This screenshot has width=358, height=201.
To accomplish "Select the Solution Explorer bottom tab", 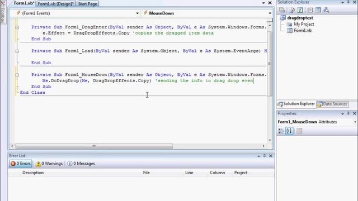I will click(296, 104).
